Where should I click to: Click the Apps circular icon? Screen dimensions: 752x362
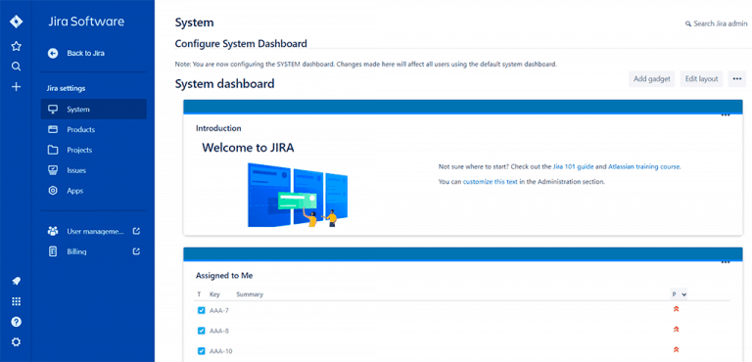pos(53,191)
